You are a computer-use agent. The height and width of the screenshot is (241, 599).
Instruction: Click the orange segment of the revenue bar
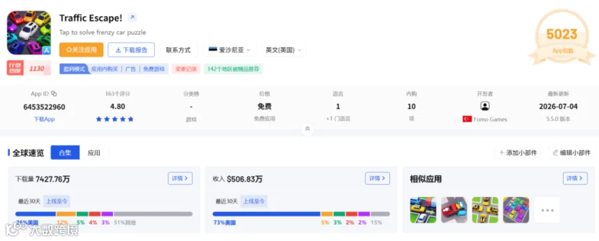point(327,214)
